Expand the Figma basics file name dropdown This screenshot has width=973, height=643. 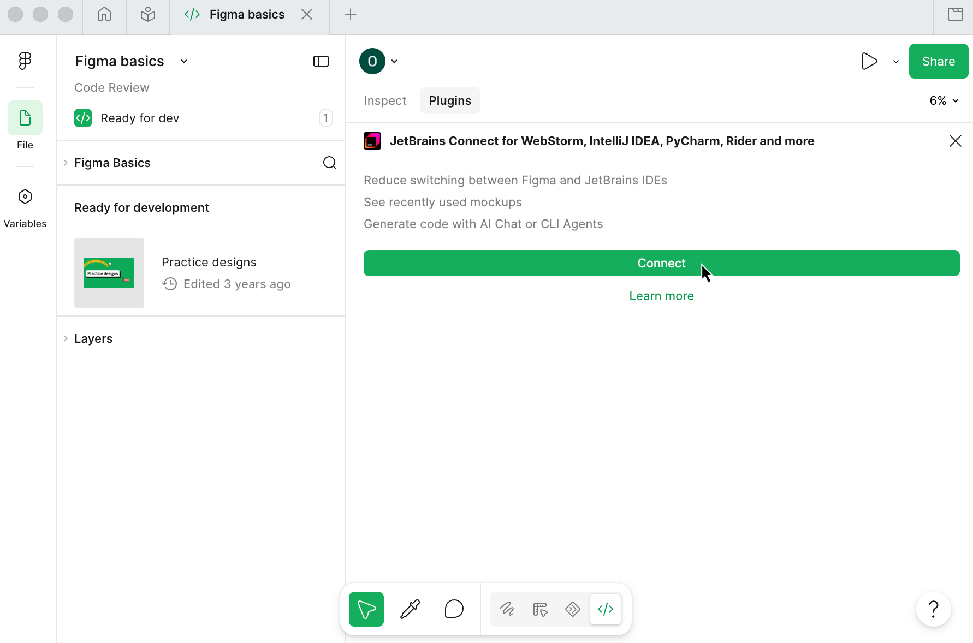[184, 61]
